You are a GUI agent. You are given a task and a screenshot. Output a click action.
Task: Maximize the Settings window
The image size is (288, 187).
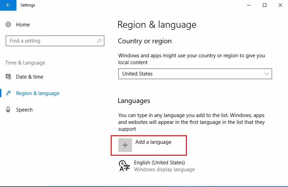point(265,5)
